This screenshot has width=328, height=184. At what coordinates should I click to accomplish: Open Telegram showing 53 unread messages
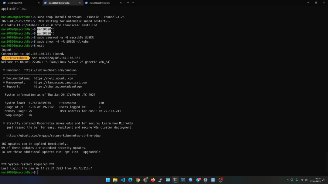click(x=198, y=180)
